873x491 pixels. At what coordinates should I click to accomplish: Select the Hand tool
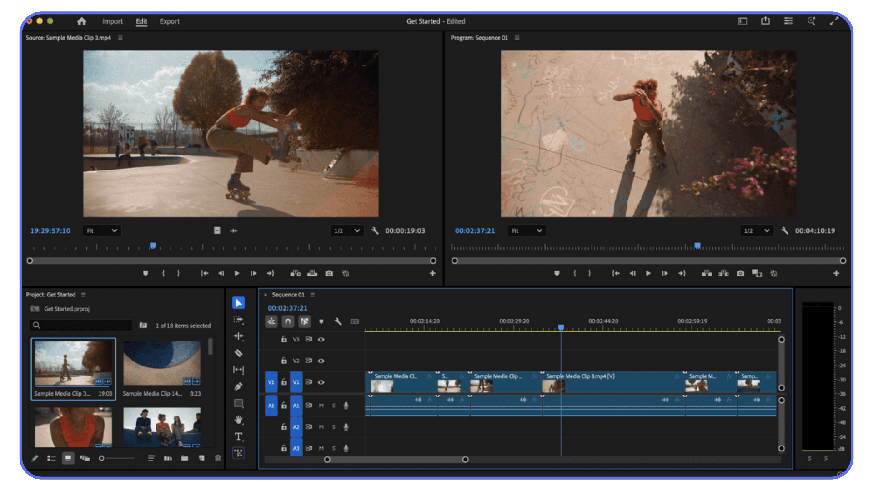(x=238, y=419)
